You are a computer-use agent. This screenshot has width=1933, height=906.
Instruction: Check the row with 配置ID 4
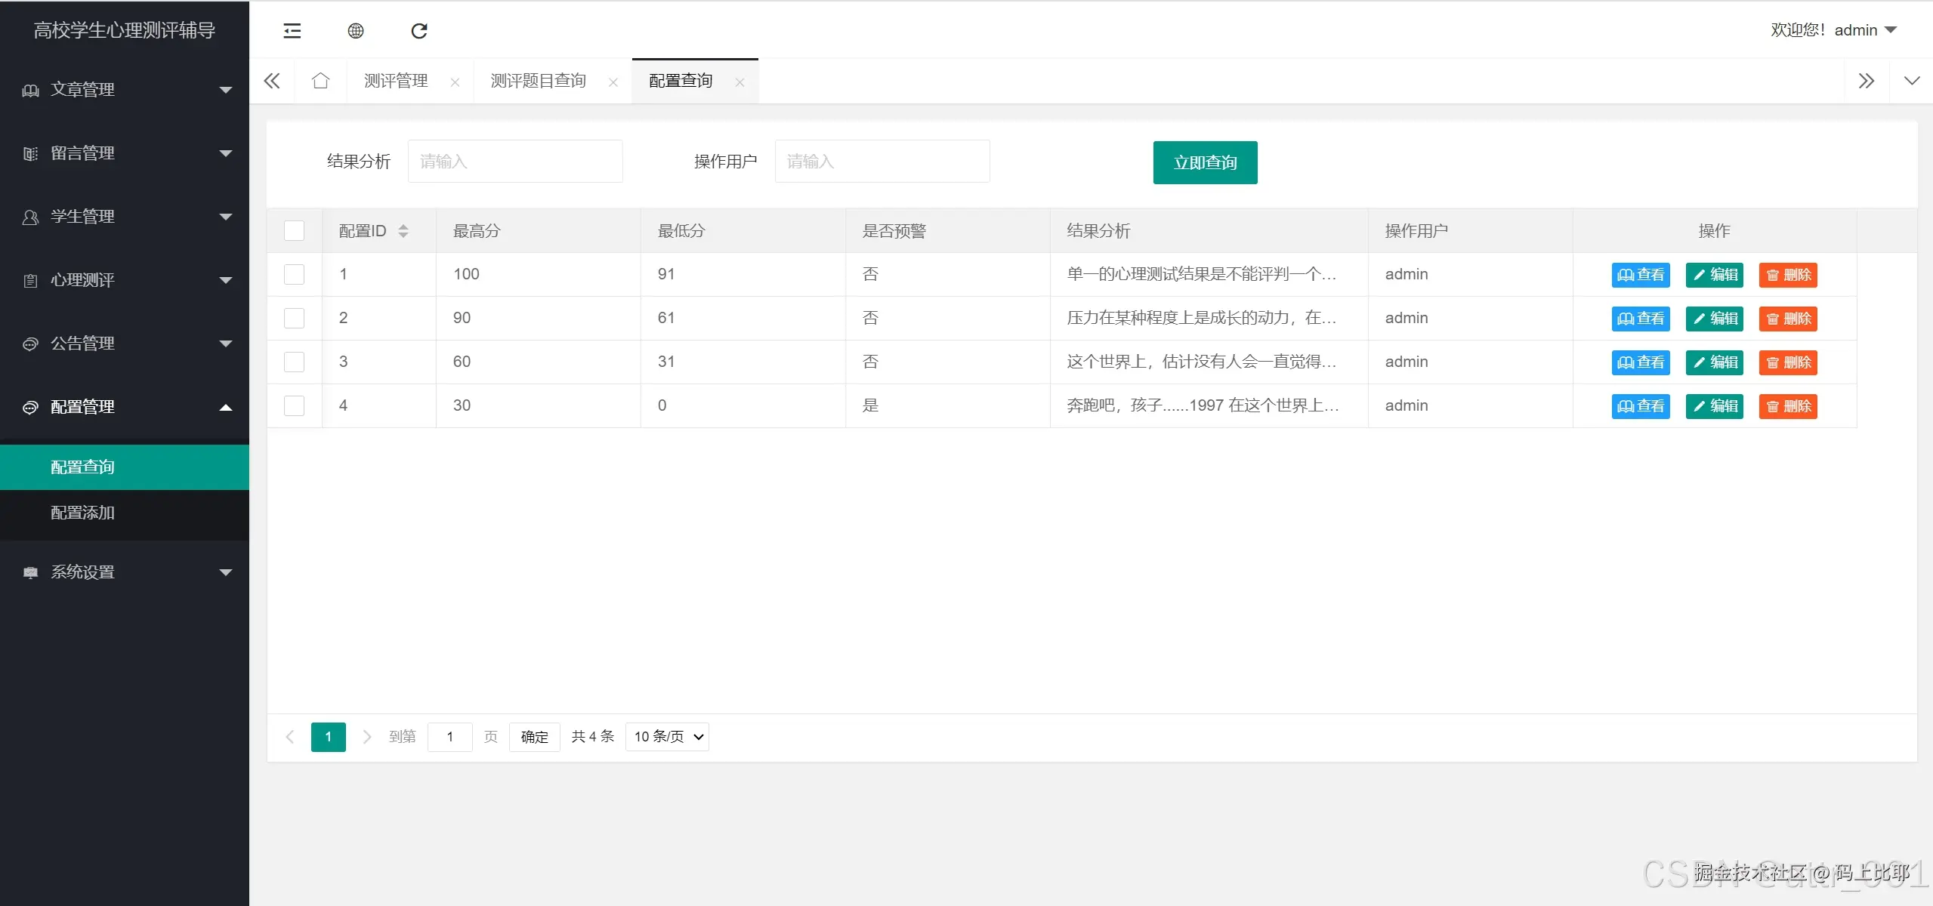[x=294, y=406]
